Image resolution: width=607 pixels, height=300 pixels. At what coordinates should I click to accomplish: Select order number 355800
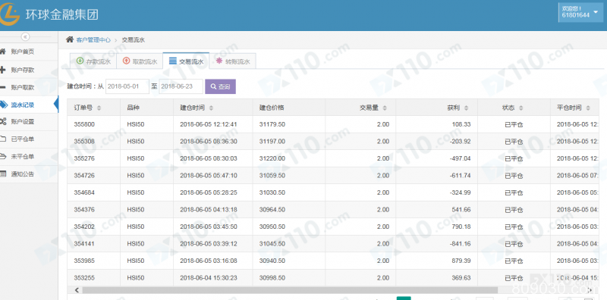[x=84, y=124]
